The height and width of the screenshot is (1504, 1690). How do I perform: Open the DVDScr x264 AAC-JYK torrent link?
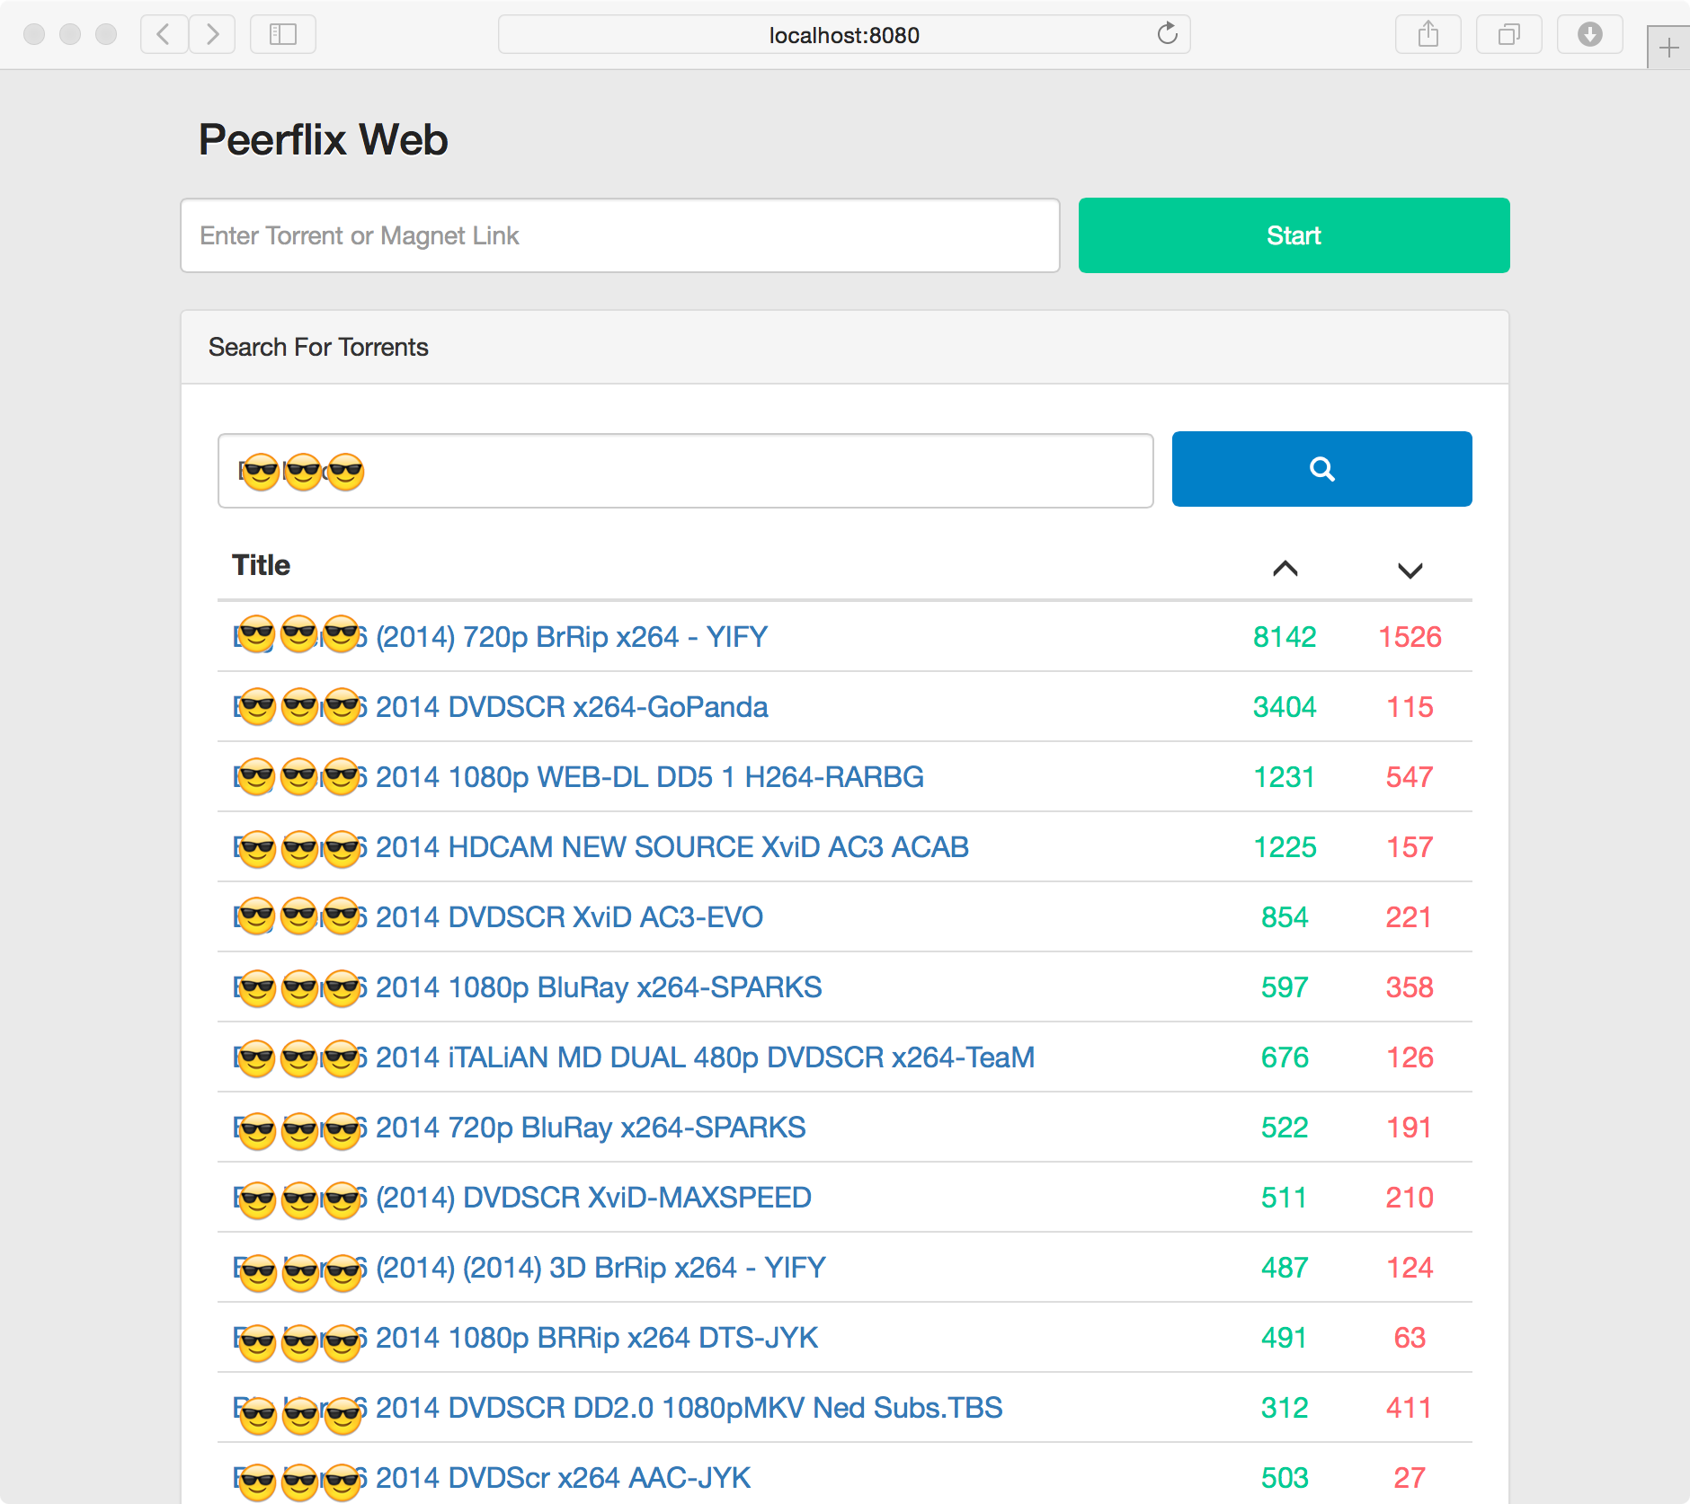click(492, 1478)
